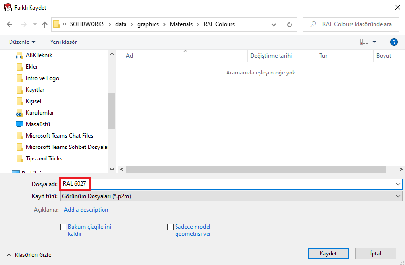Image resolution: width=405 pixels, height=265 pixels.
Task: Click the Add a description link
Action: click(x=86, y=210)
